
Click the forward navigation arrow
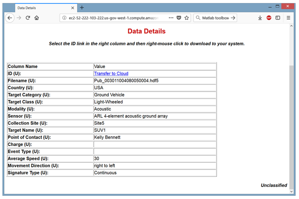tap(19, 18)
